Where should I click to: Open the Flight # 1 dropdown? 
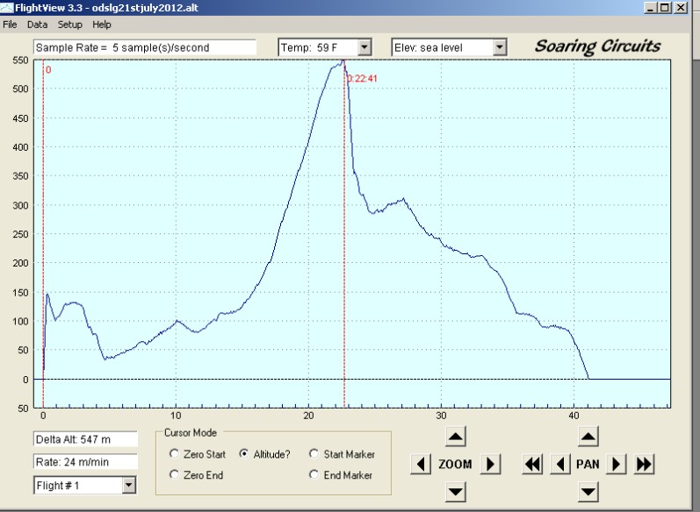(x=128, y=486)
